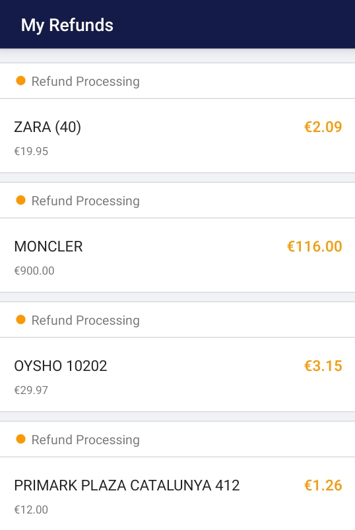Click the orange status dot above PRIMARK
355x530 pixels.
20,439
